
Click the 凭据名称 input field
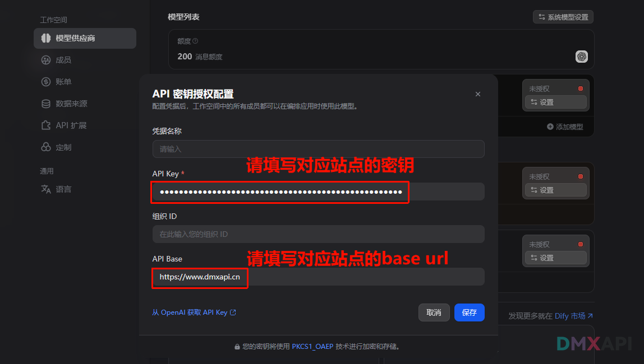click(318, 149)
